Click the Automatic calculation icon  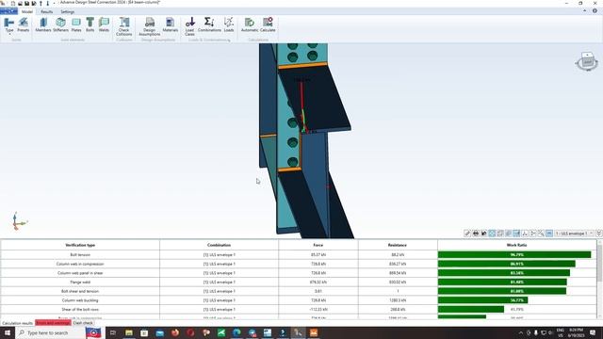(x=250, y=24)
